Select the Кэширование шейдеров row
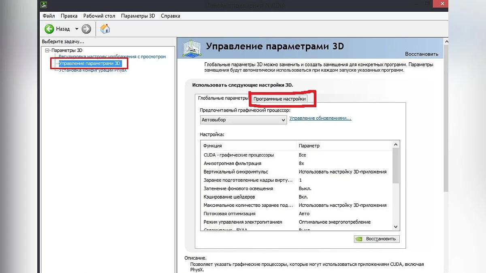486x273 pixels. tap(296, 197)
